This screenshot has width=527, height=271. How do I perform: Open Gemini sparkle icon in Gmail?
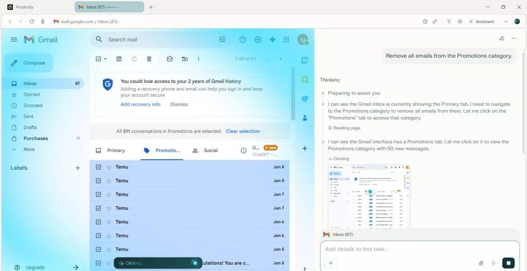click(272, 40)
